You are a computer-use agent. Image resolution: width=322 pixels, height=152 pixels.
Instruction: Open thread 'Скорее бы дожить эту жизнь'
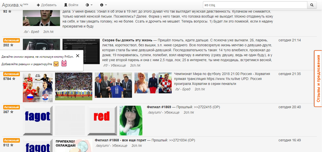point(127,40)
